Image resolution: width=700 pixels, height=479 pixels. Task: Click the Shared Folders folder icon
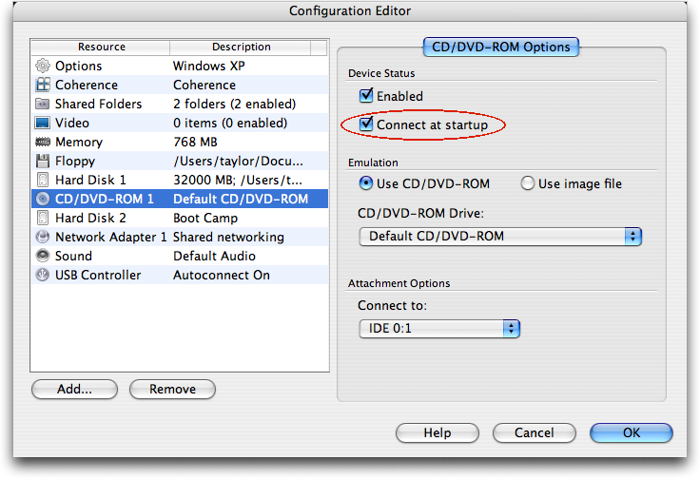tap(43, 104)
